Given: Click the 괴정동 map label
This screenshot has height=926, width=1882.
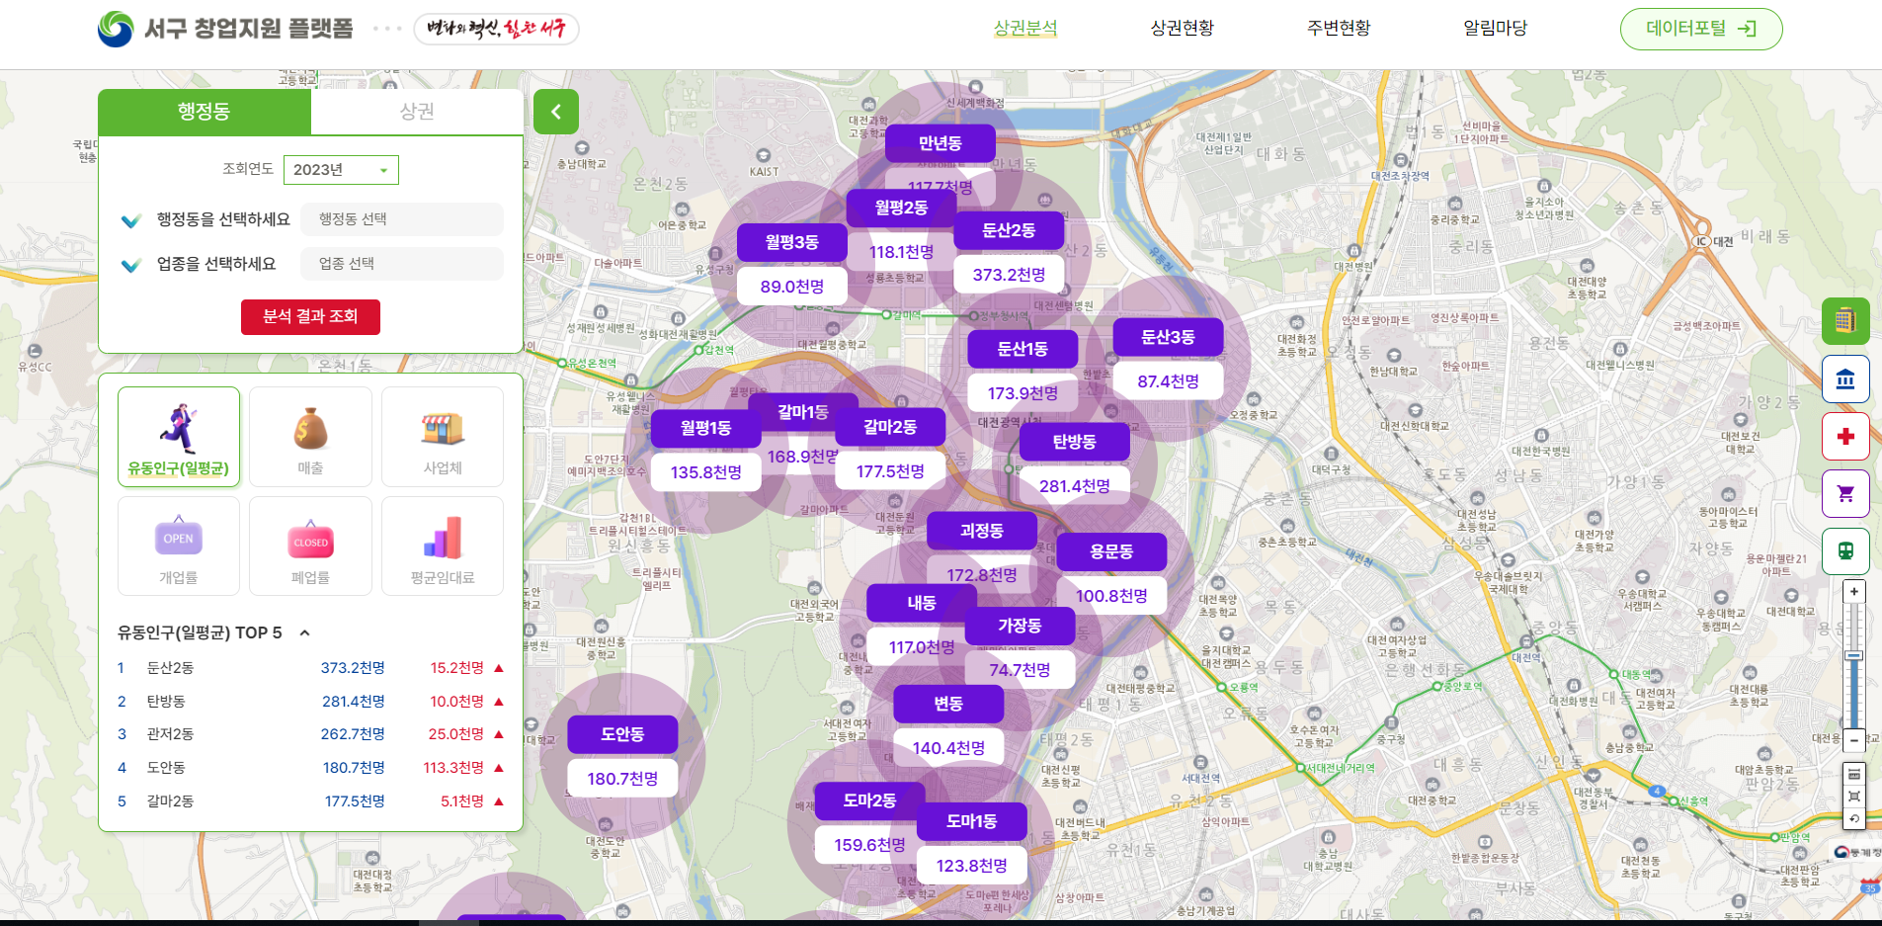Looking at the screenshot, I should pos(982,531).
